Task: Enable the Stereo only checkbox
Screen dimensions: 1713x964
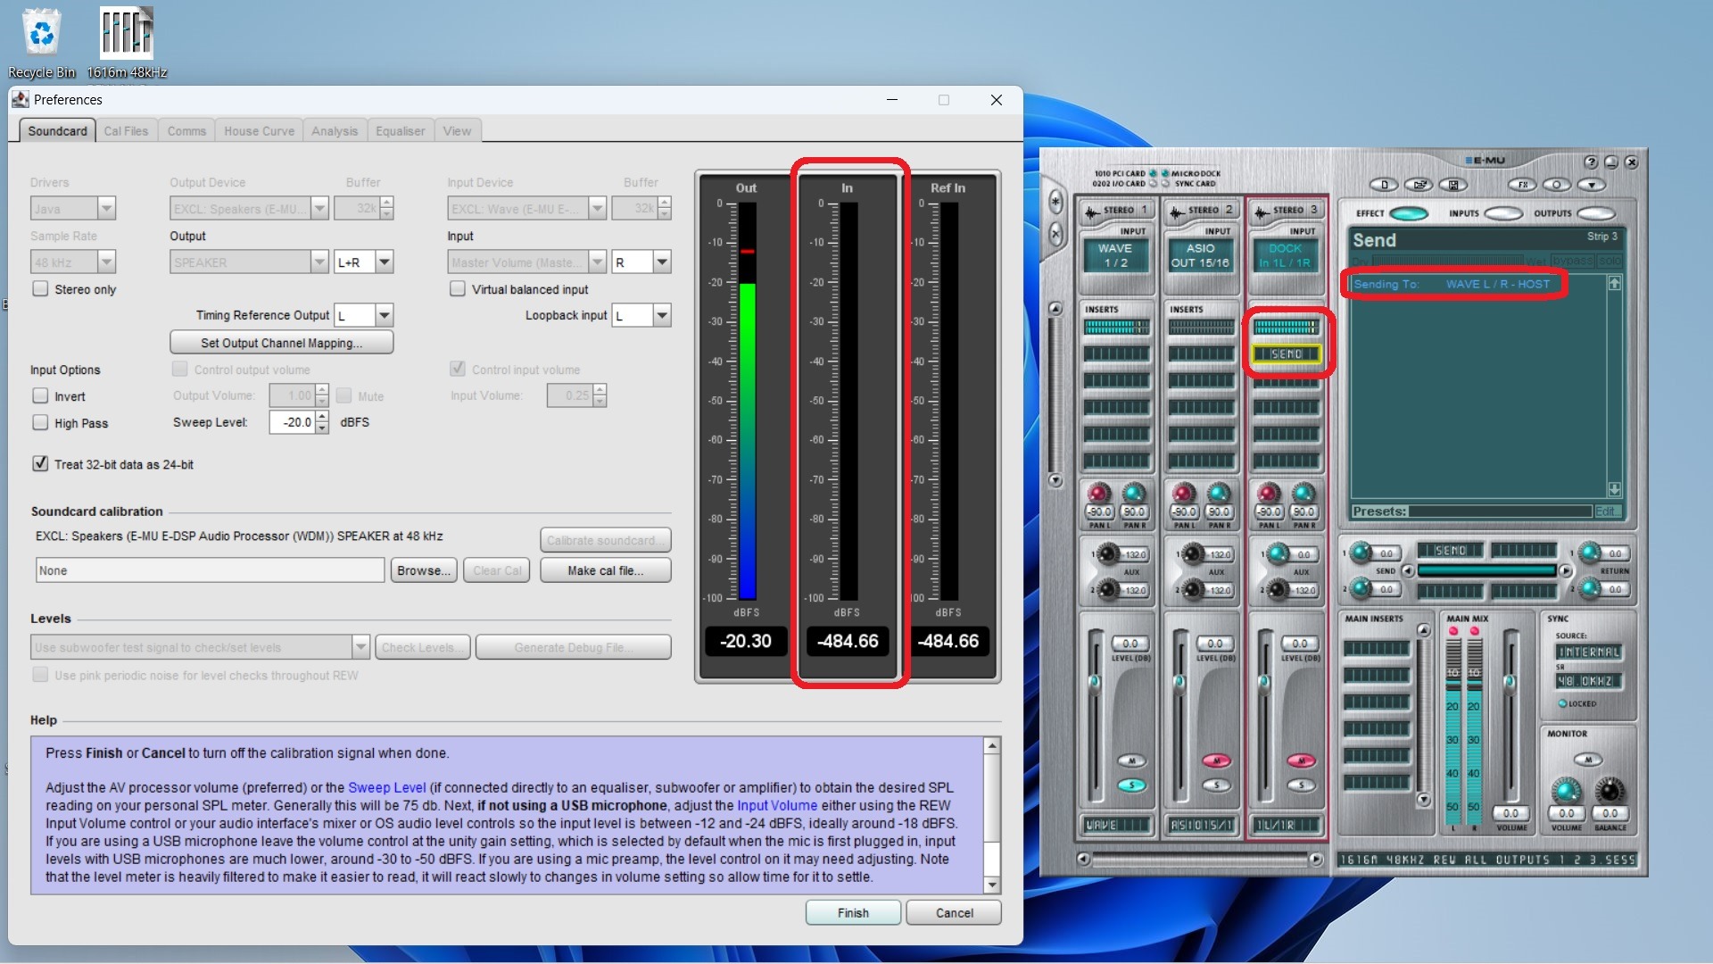Action: 40,288
